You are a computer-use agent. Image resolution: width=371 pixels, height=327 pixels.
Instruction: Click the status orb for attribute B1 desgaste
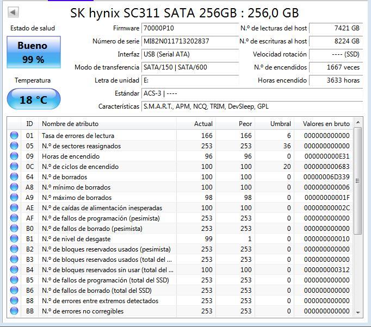(14, 238)
